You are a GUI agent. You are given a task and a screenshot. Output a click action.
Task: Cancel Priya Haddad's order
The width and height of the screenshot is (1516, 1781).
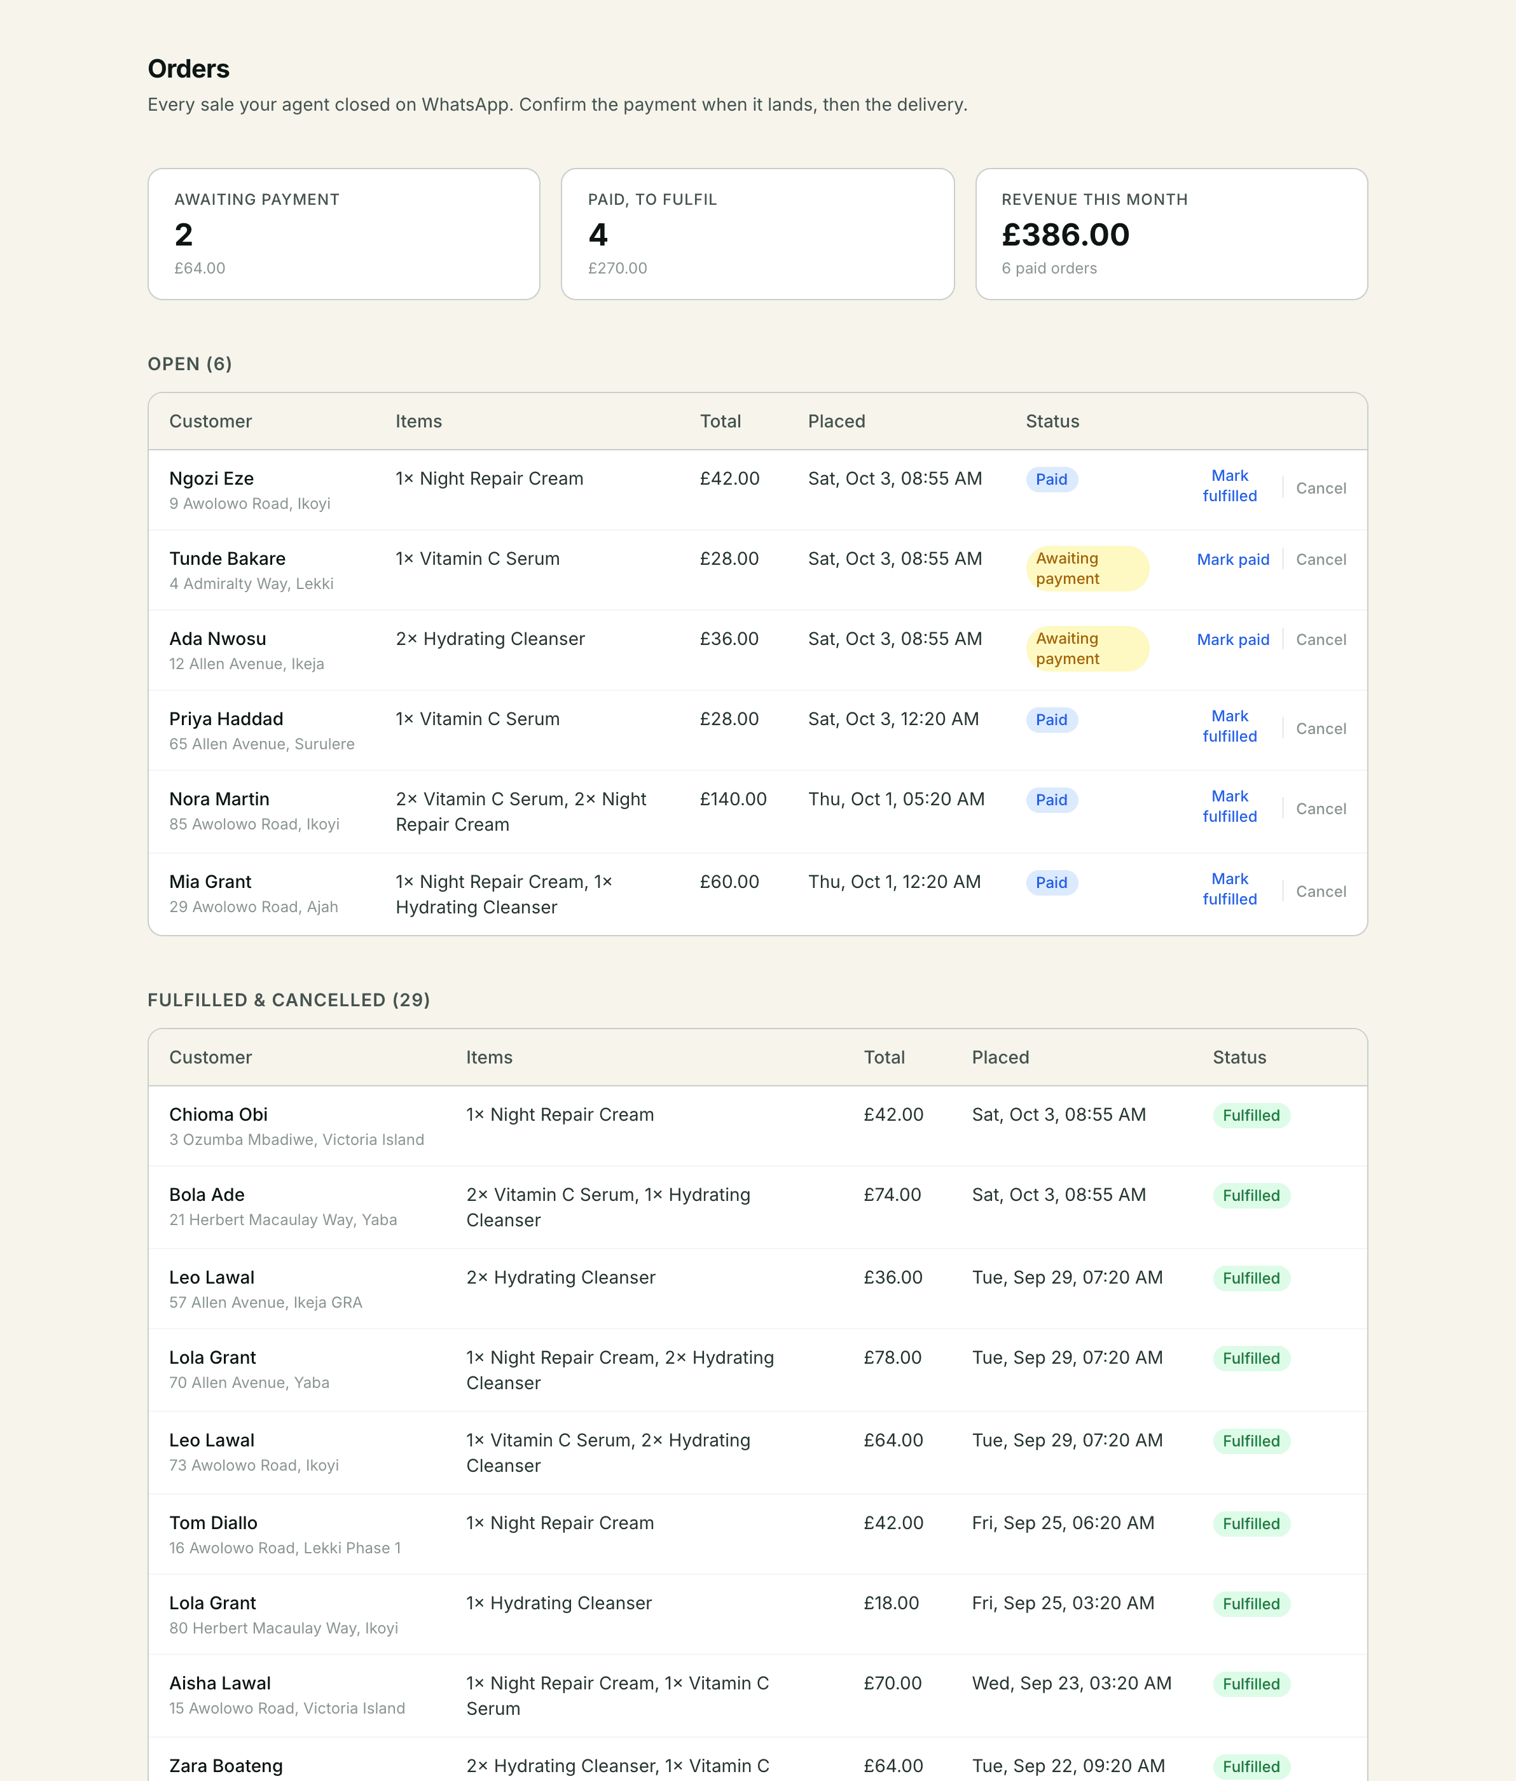click(x=1321, y=729)
